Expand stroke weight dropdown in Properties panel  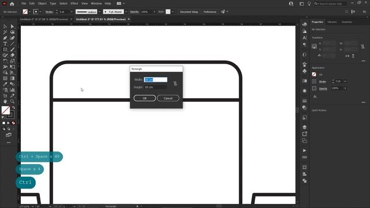(345, 81)
